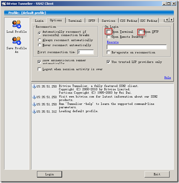Click info icon beside Visit www.bitvise.com entry

pos(34,97)
